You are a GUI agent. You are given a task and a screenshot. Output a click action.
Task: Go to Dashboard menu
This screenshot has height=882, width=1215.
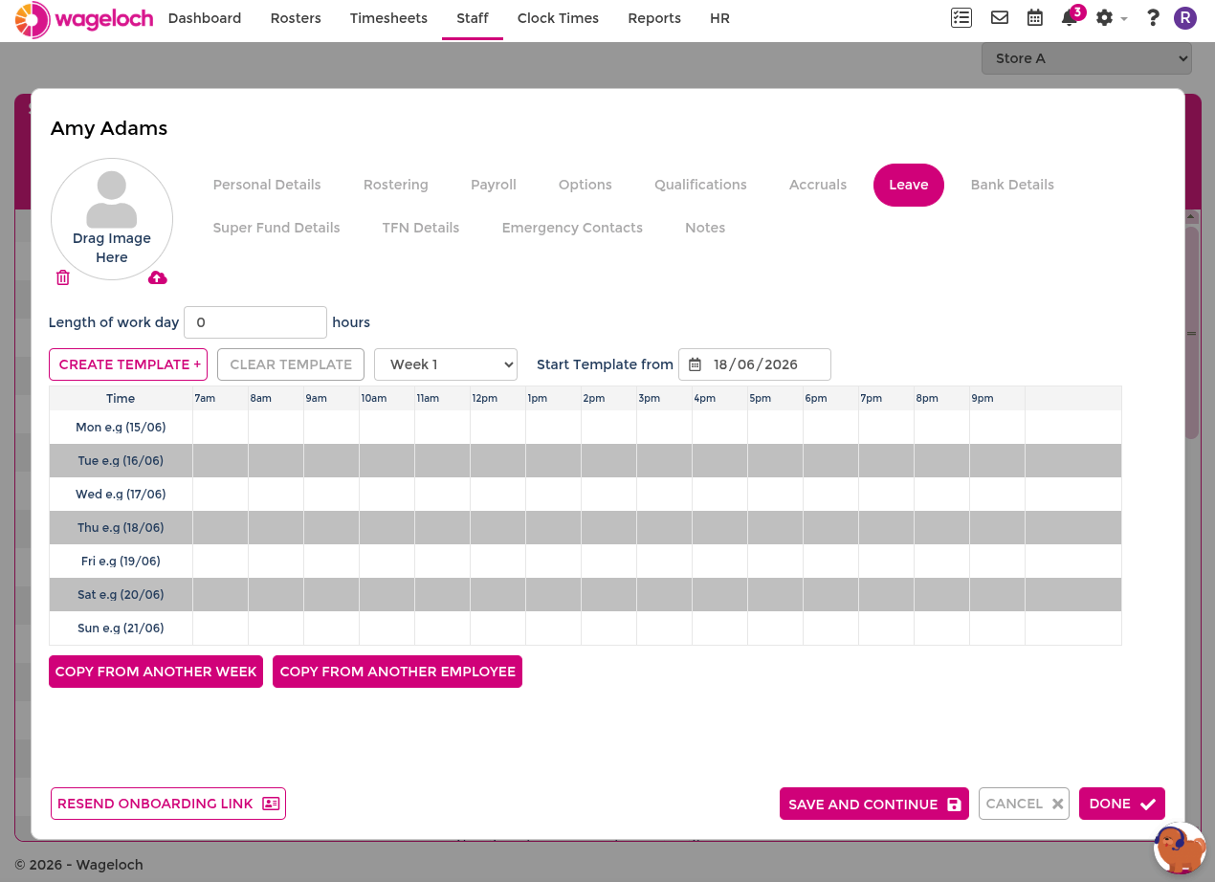click(x=205, y=18)
